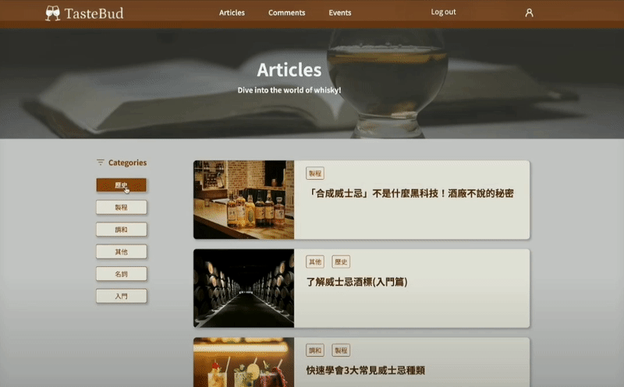Open article 了解威士忌酒標(入門篇)
The height and width of the screenshot is (387, 624).
357,282
